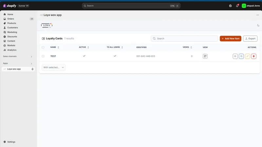Click the identifier 001-843-449-813
The image size is (262, 147).
(145, 56)
